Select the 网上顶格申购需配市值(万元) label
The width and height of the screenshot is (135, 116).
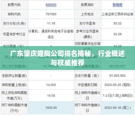[14, 96]
